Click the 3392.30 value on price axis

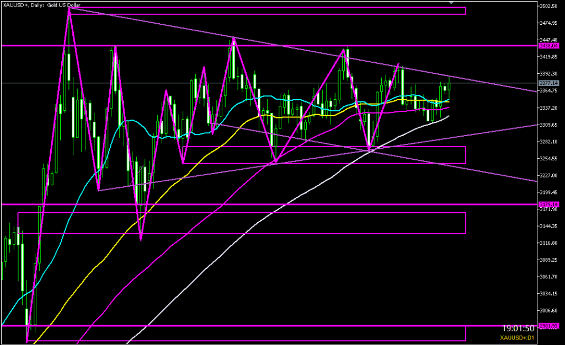click(x=549, y=74)
